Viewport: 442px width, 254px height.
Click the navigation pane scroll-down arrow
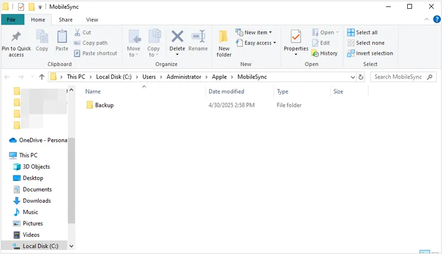(71, 246)
